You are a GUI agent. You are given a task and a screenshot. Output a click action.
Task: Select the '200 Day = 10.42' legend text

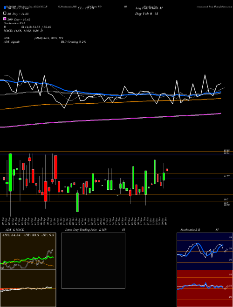(x=19, y=20)
